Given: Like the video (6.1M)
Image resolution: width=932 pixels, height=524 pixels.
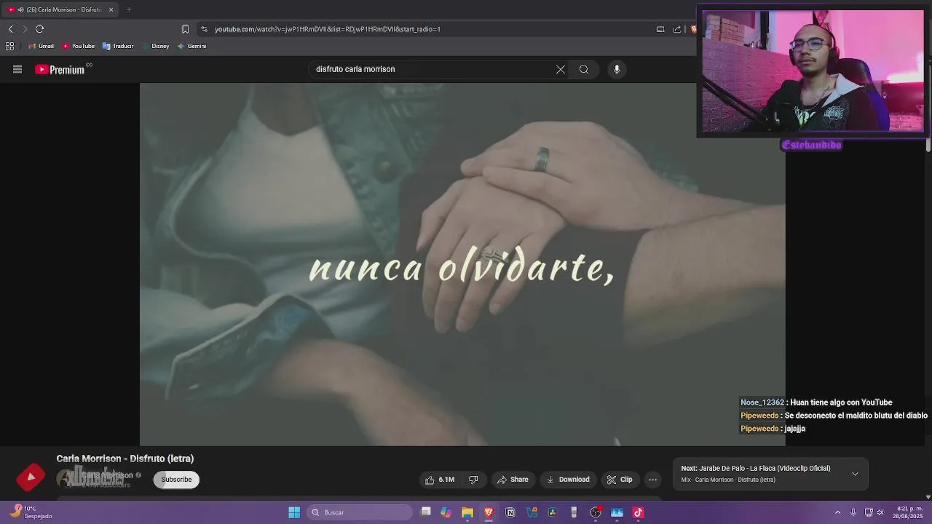Looking at the screenshot, I should click(440, 480).
